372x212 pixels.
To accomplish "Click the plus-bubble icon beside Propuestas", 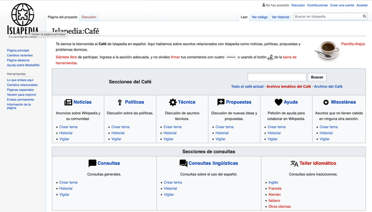I will coord(221,102).
